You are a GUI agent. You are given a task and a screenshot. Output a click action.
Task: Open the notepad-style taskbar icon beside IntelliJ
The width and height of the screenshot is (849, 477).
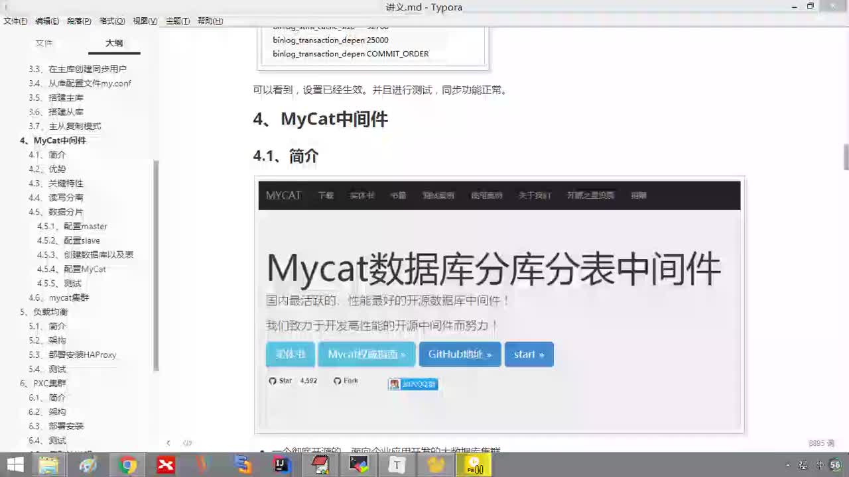[320, 465]
